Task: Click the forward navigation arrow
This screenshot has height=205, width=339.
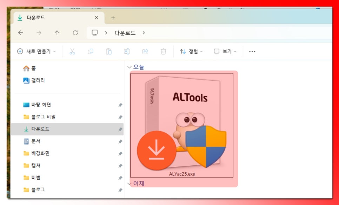Action: tap(39, 33)
